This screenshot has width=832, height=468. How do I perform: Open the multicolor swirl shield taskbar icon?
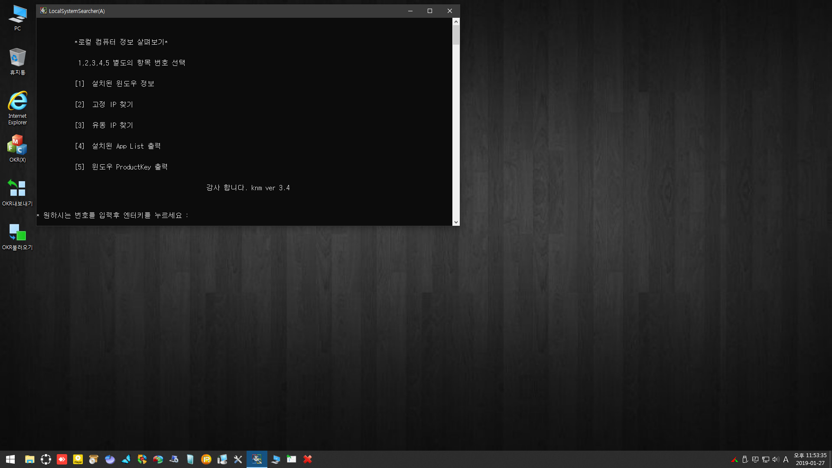tap(142, 459)
